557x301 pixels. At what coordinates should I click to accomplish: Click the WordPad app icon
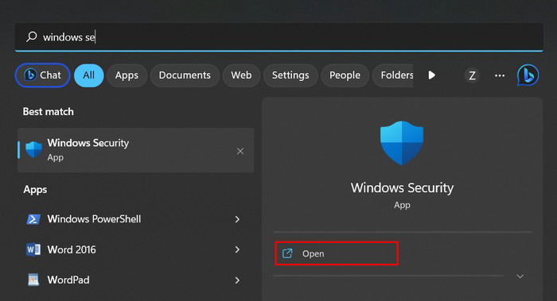33,280
